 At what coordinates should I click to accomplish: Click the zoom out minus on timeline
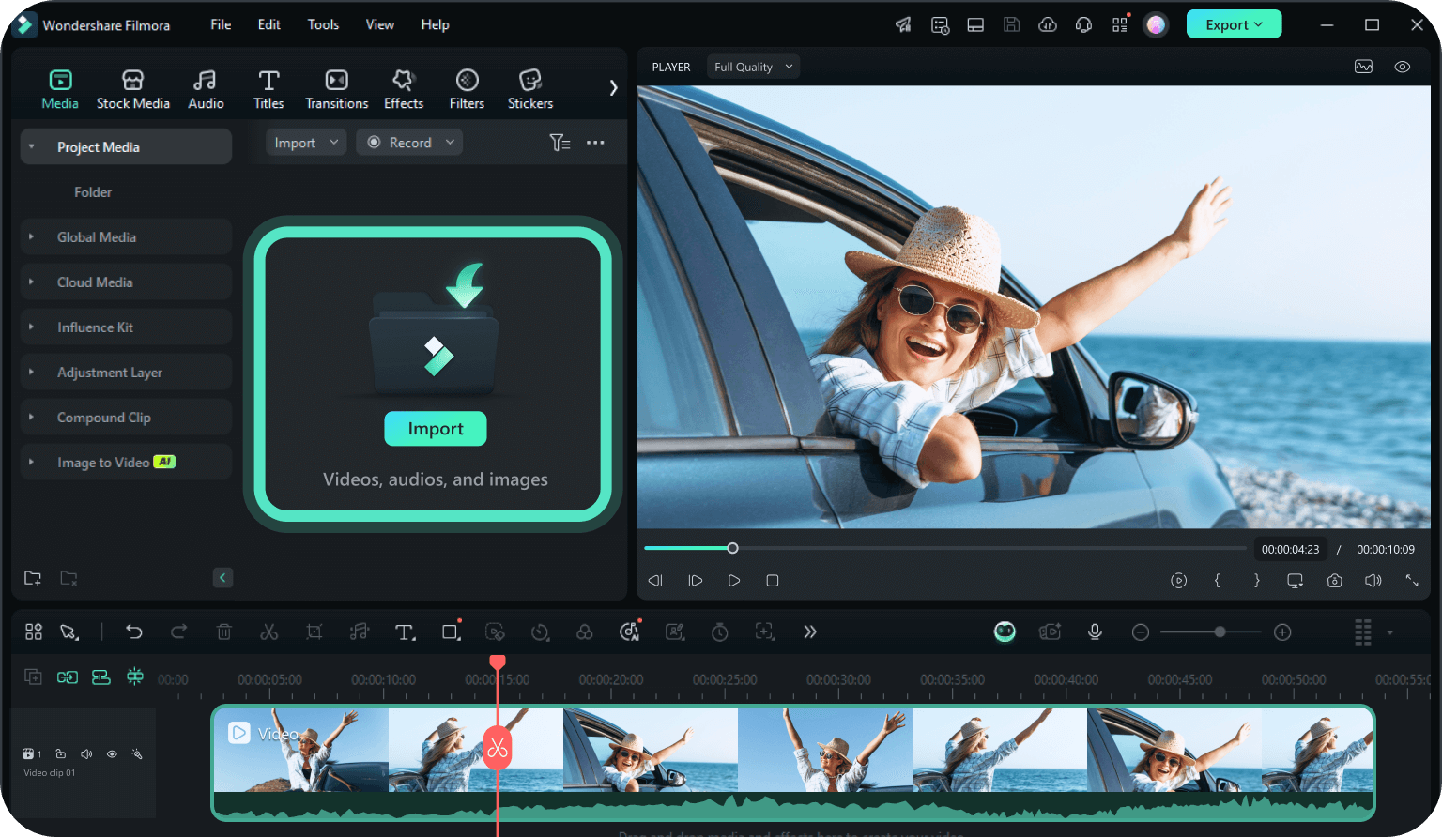pos(1141,632)
